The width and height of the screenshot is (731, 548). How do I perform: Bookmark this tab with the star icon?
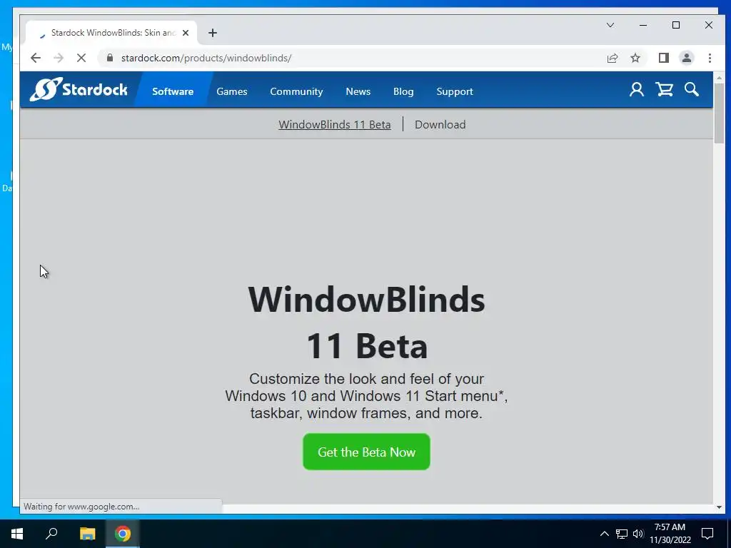pyautogui.click(x=635, y=58)
